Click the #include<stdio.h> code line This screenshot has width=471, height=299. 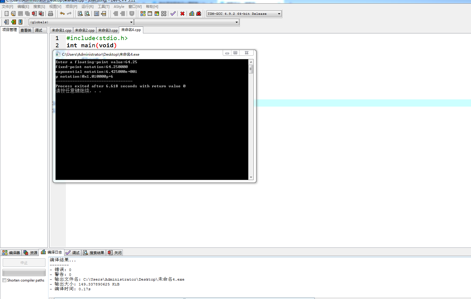click(97, 38)
